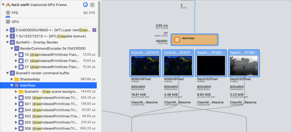Click the square view mode icon in header

(x=92, y=5)
